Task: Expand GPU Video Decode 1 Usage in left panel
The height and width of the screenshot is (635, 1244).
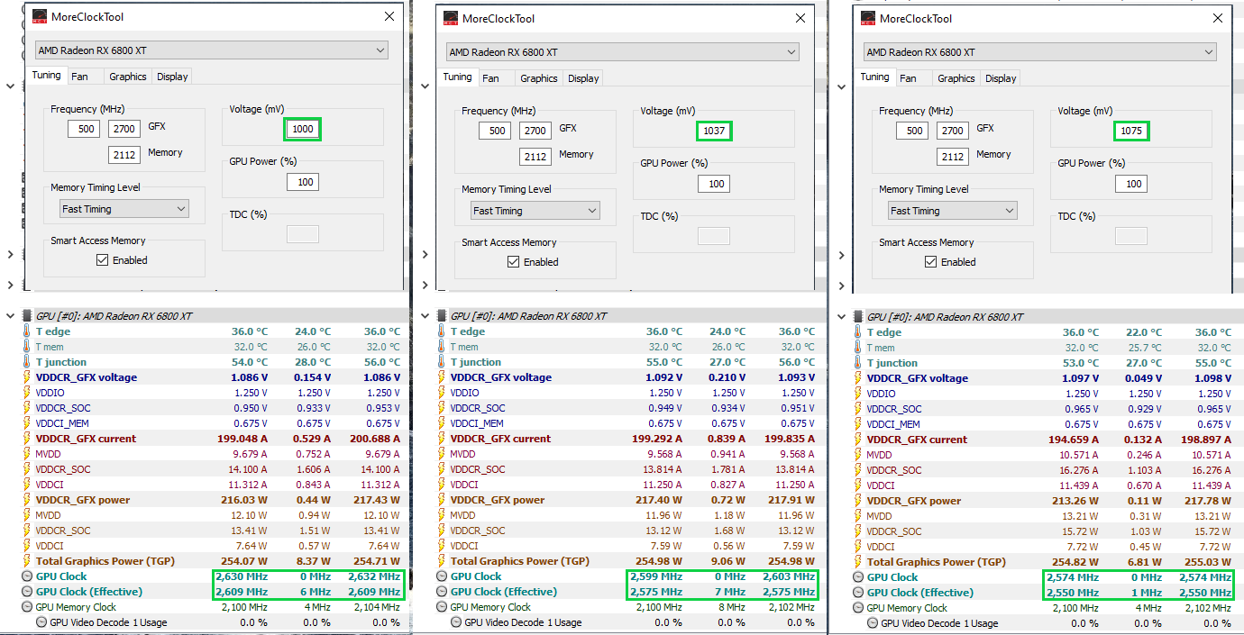Action: coord(41,622)
